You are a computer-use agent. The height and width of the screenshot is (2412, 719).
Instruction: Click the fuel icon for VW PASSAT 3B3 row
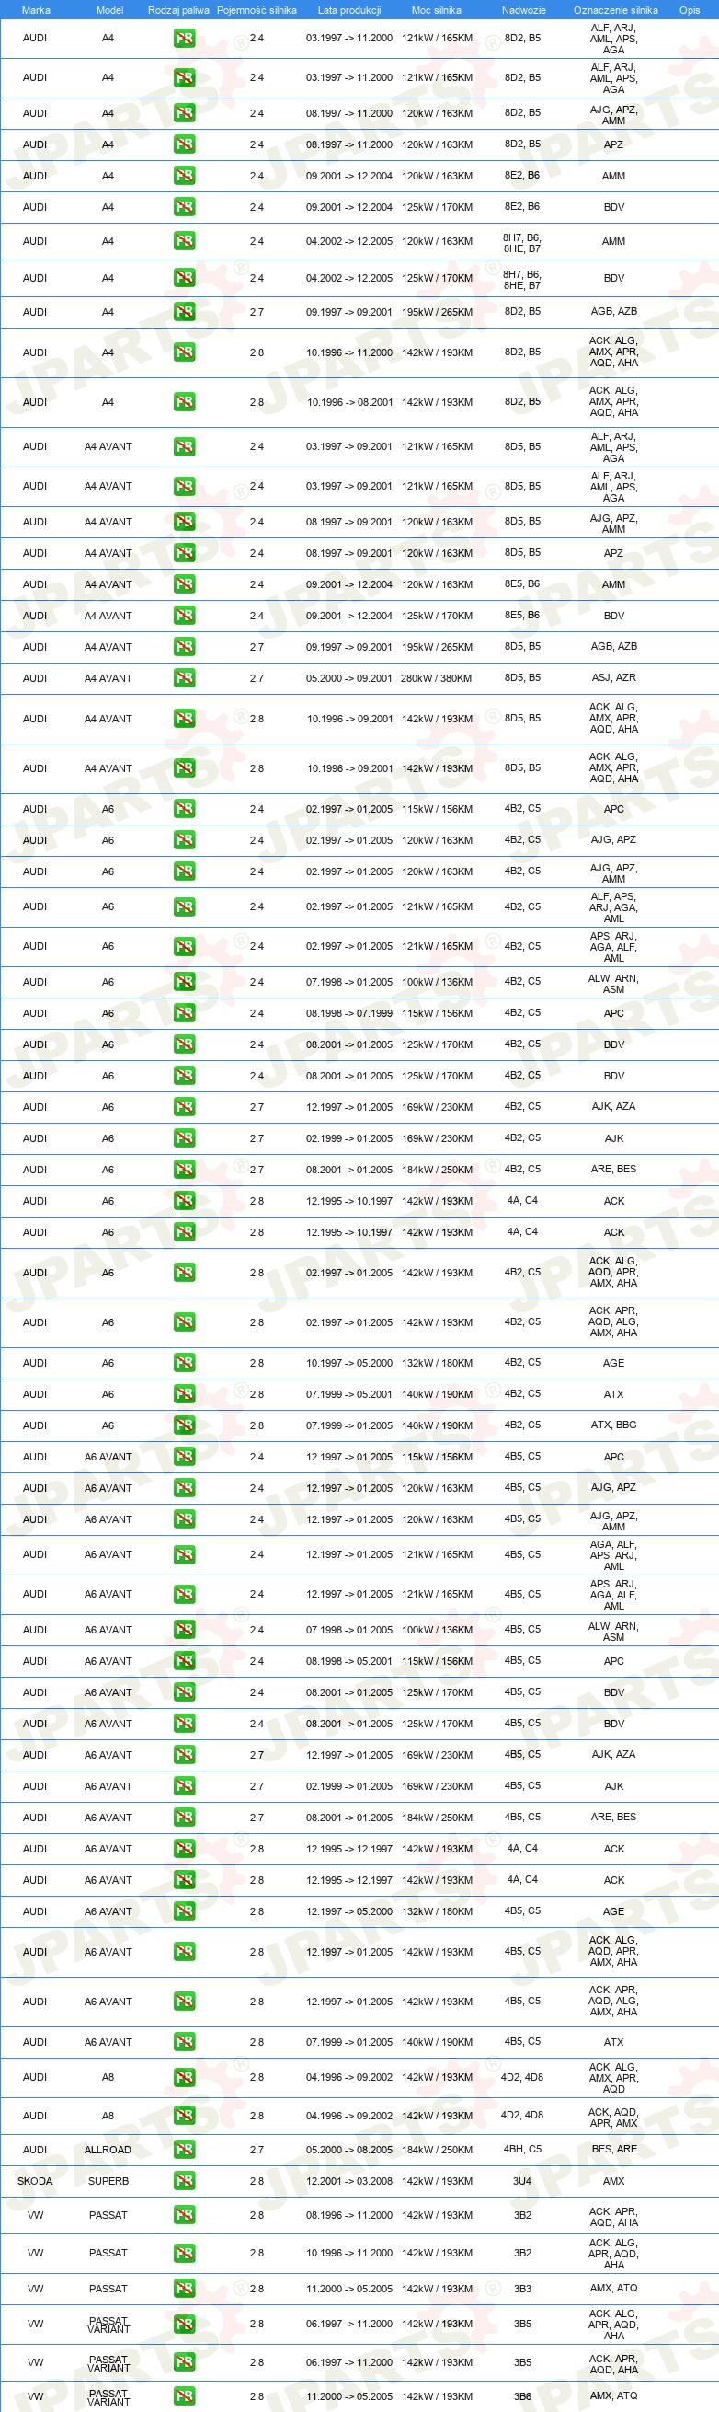tap(184, 2289)
